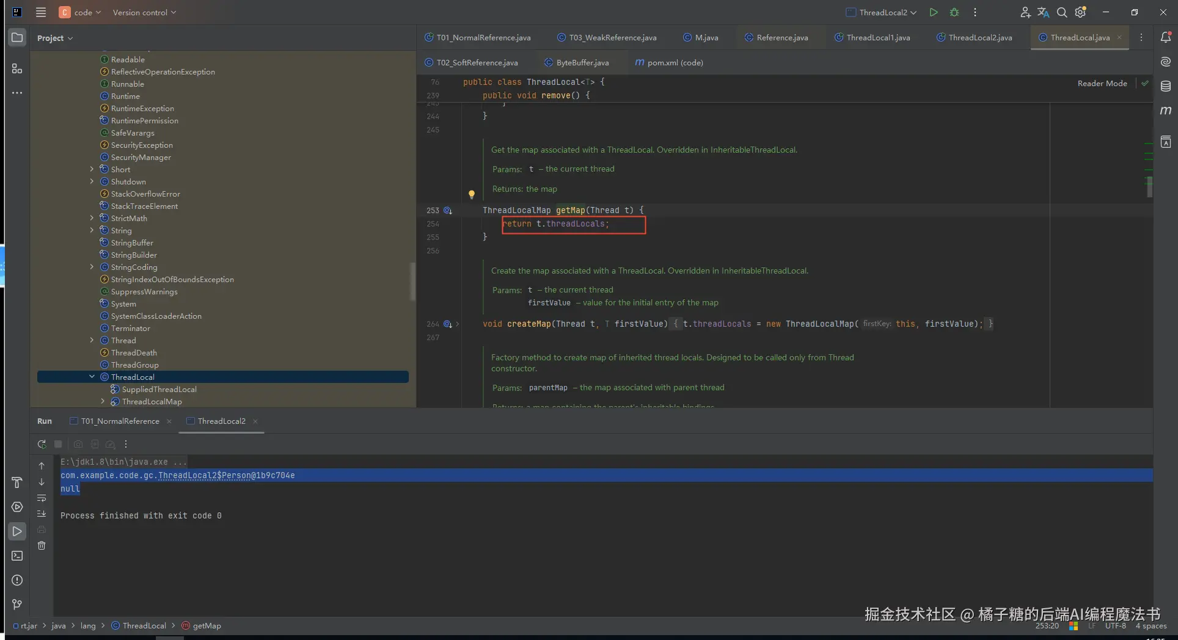Click the getMap breadcrumb in status bar
Screen dimensions: 1178x640
click(207, 626)
